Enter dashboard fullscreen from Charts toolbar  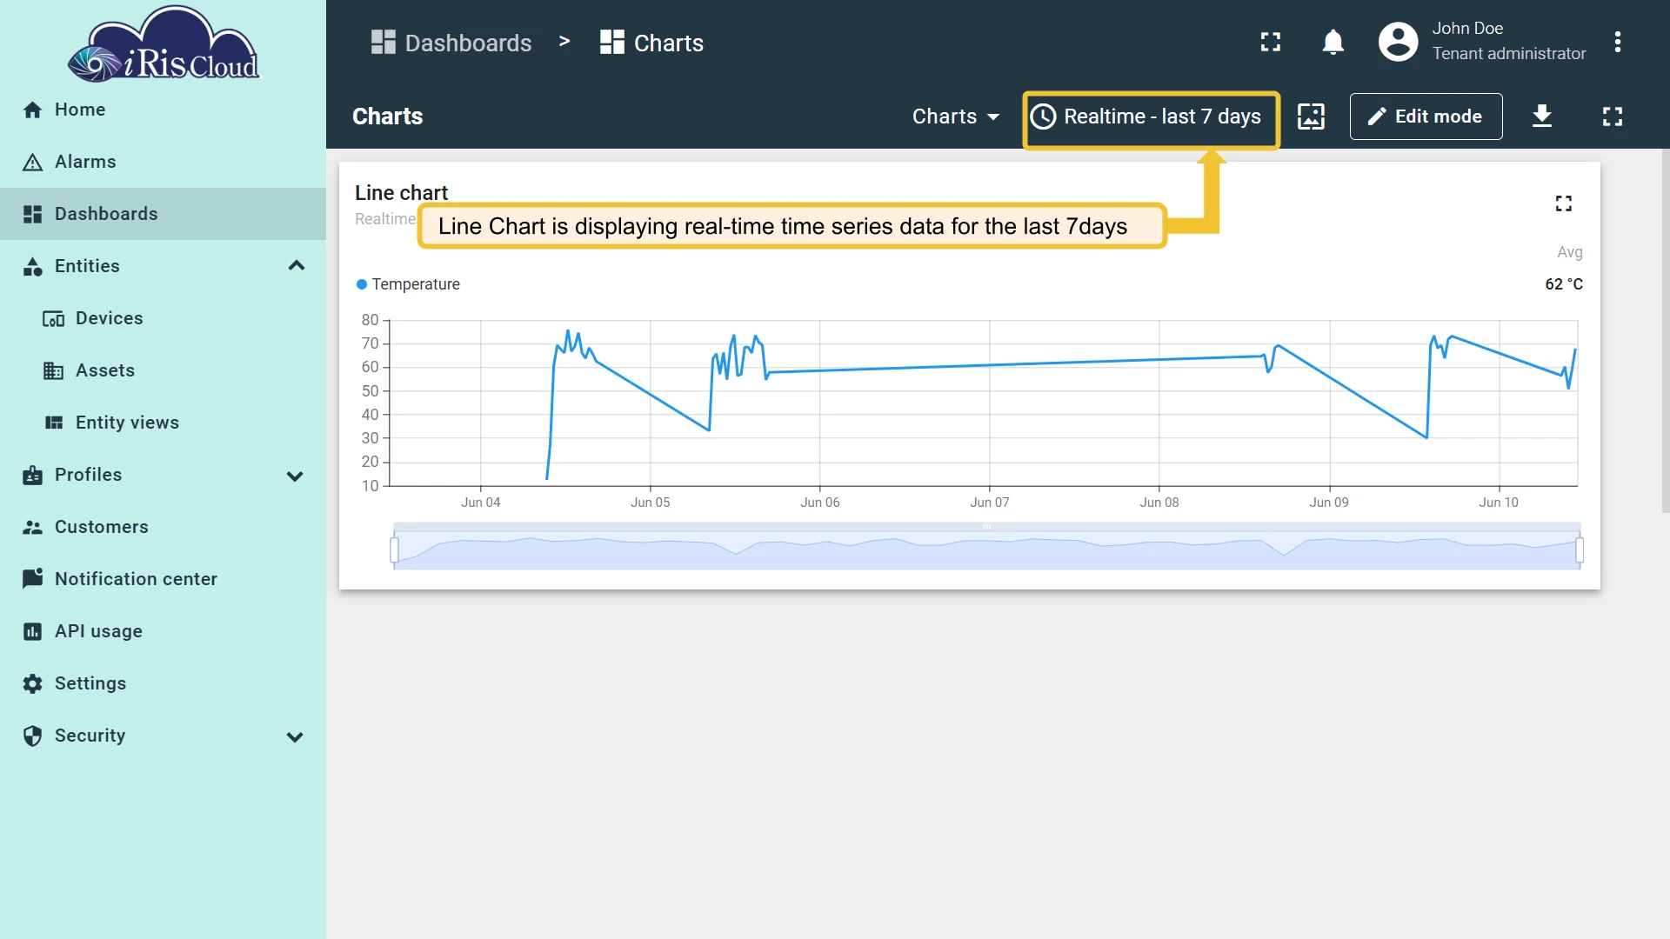[x=1613, y=117]
